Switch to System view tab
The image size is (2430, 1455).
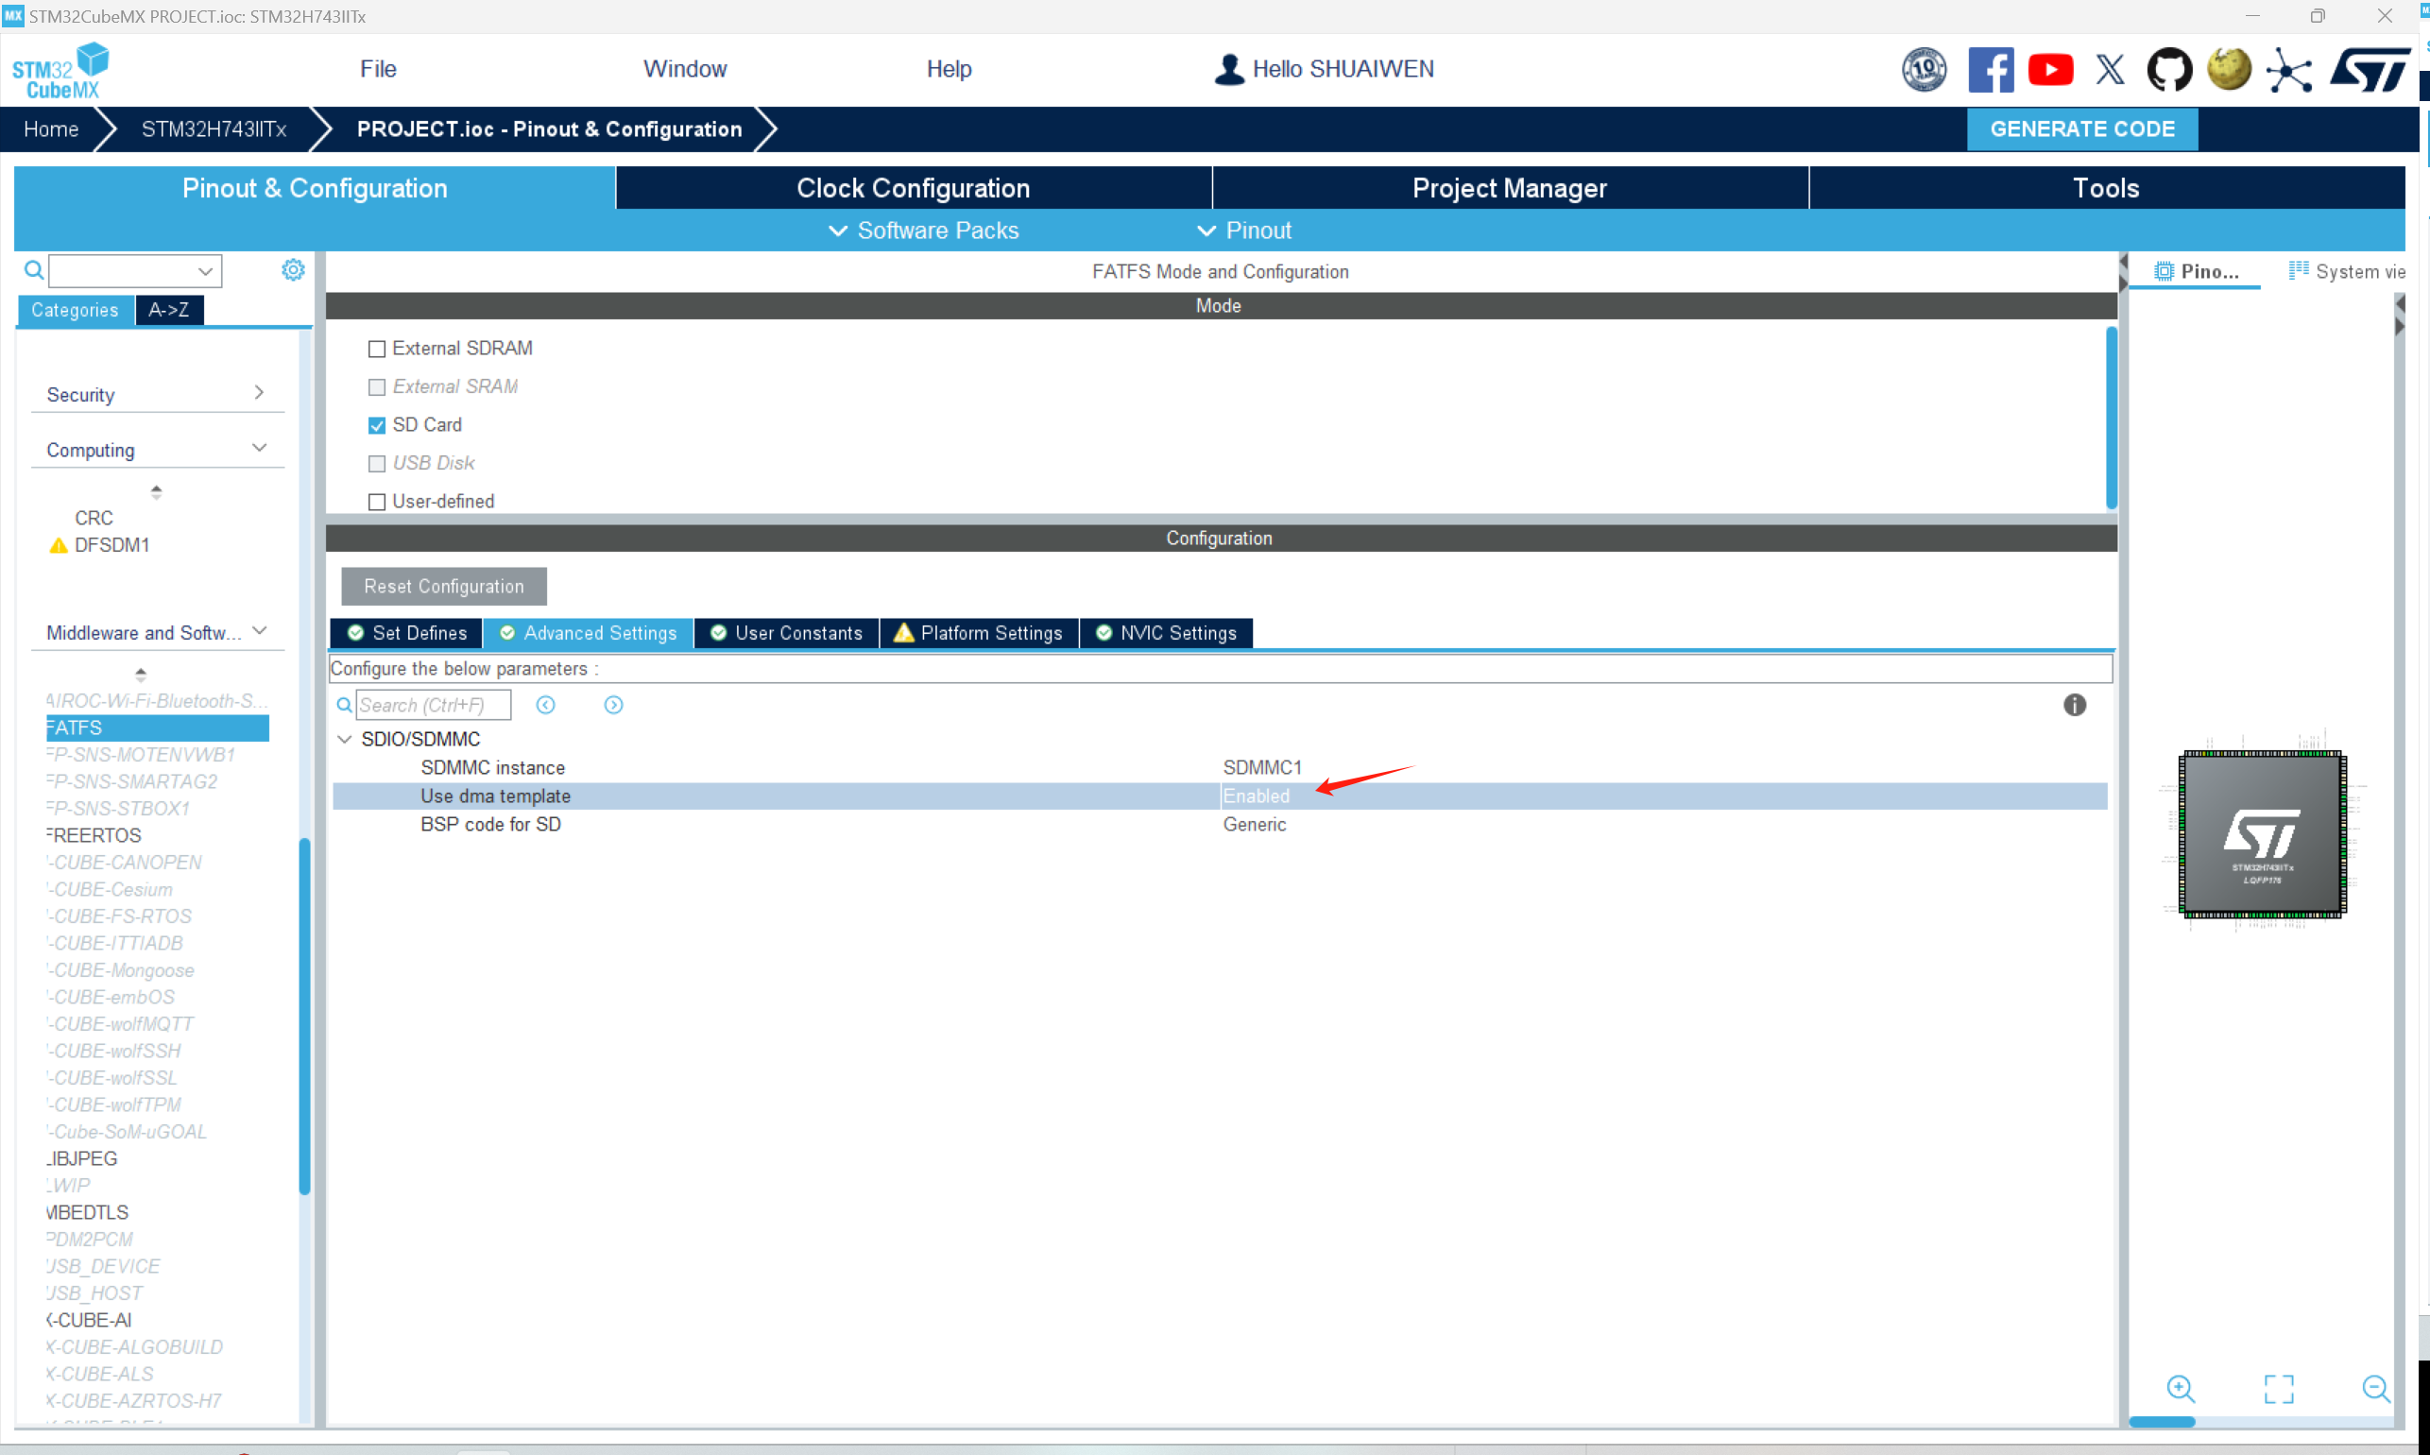pyautogui.click(x=2347, y=271)
